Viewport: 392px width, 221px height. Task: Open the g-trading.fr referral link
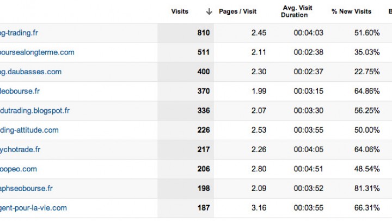pos(19,33)
